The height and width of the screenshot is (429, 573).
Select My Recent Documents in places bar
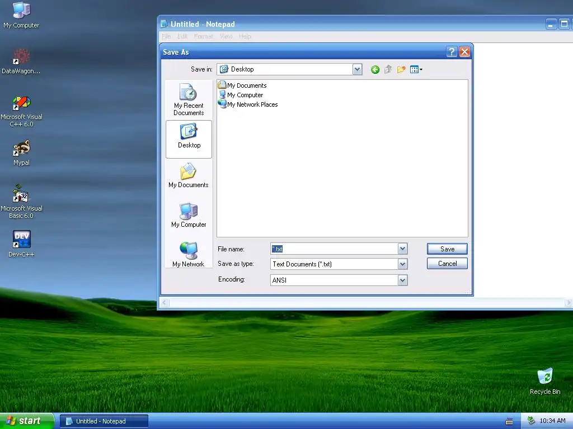point(189,99)
